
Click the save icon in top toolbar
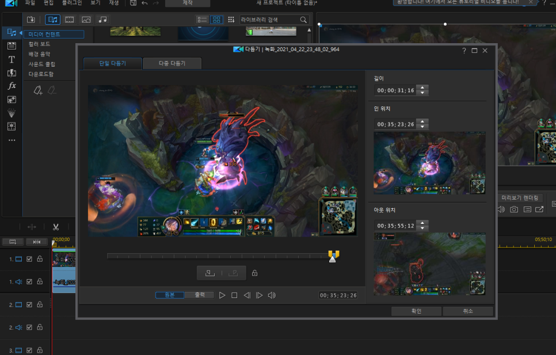coord(134,3)
